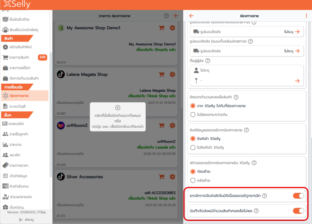The height and width of the screenshot is (224, 312).
Task: Click the back arrow in ช่องทางขาย panel
Action: point(191,16)
